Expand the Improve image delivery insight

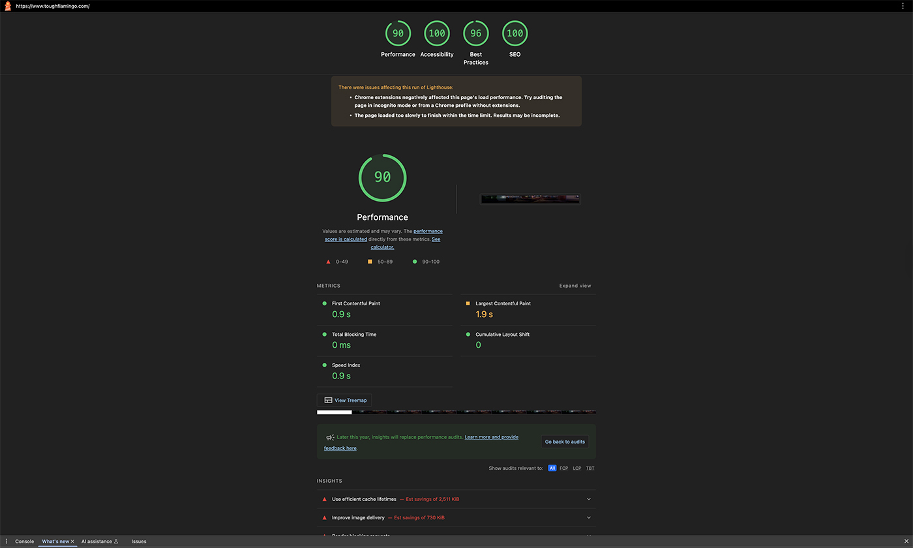pos(588,517)
